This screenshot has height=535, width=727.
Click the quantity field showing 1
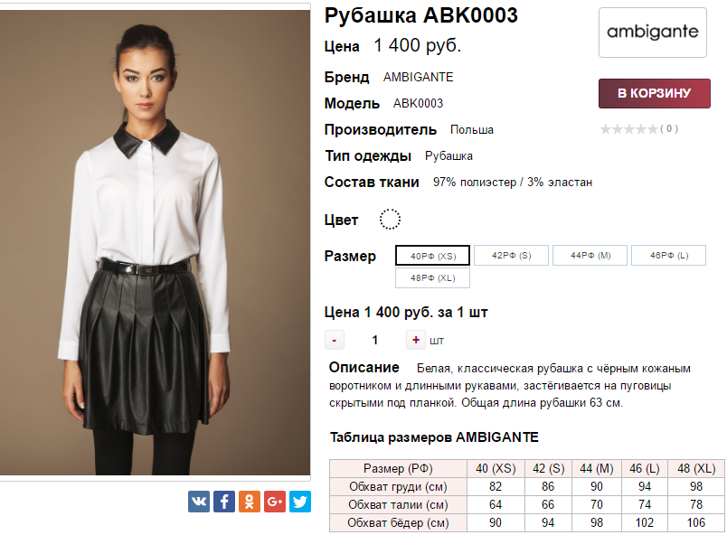tap(375, 340)
